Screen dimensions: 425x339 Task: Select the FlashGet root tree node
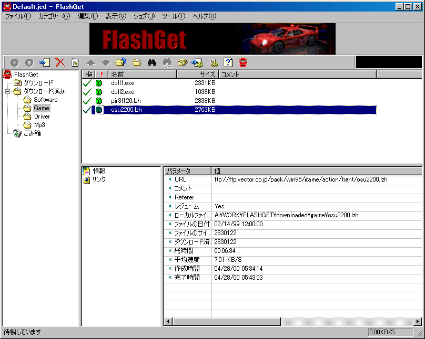(x=26, y=75)
